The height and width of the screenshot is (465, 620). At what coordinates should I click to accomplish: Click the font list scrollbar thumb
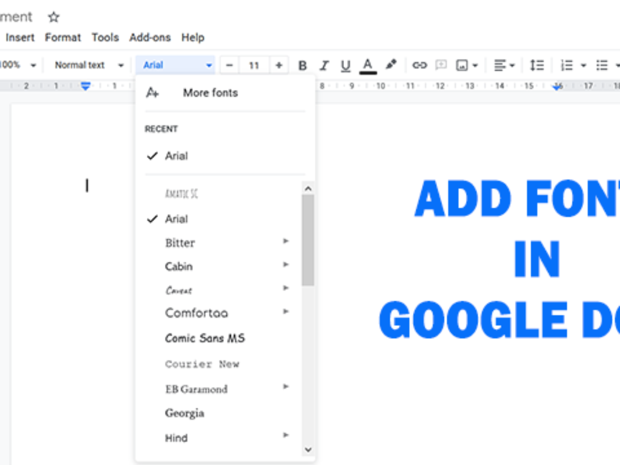[x=308, y=240]
